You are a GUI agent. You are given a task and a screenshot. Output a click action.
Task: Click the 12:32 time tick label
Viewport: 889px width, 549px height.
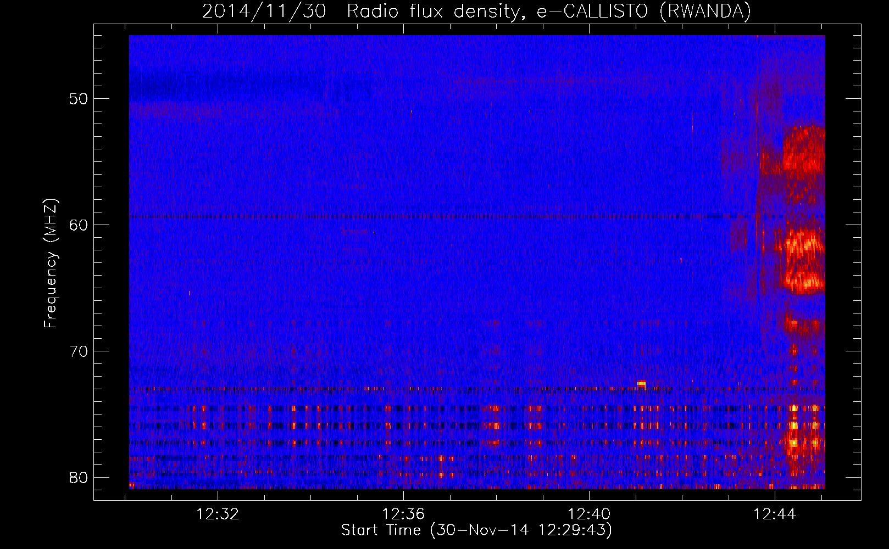coord(218,514)
